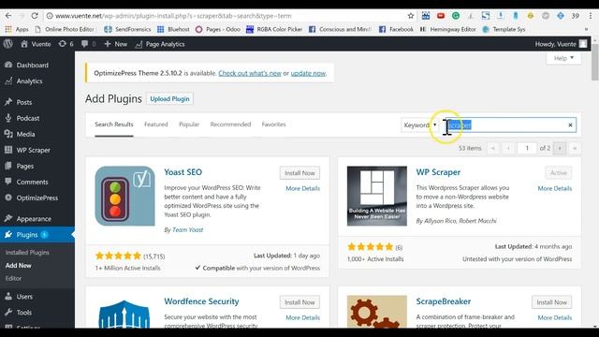Open the Apps bookmarks grid
This screenshot has height=337, width=599.
(x=17, y=29)
